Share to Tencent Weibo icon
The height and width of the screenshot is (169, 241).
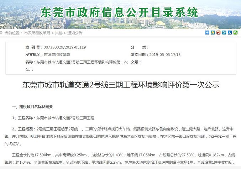coord(224,33)
